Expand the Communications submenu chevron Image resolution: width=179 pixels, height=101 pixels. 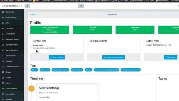(x=21, y=67)
